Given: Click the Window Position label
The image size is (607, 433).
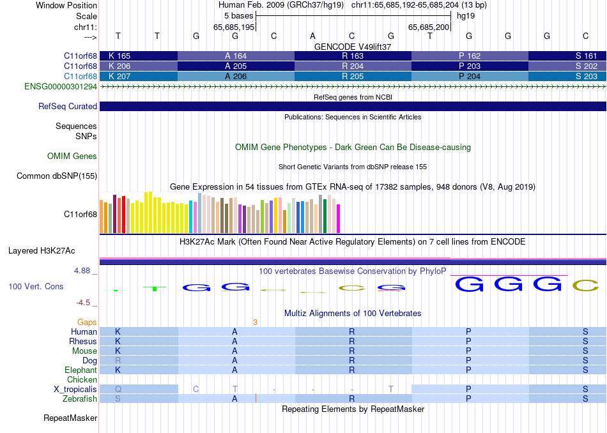Looking at the screenshot, I should (x=66, y=5).
